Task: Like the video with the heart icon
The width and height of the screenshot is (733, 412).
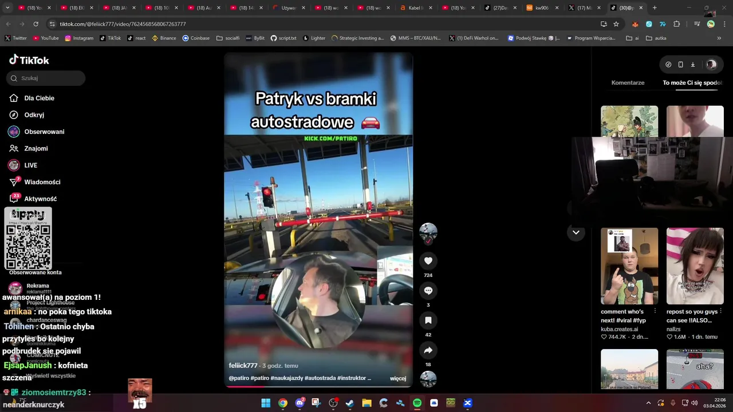Action: [x=428, y=261]
